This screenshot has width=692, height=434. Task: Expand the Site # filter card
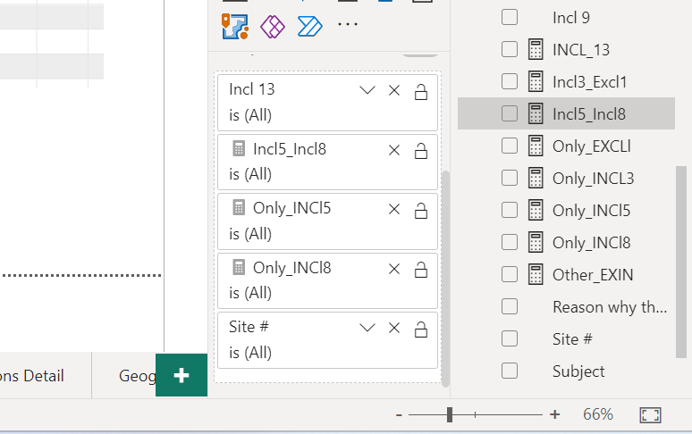[367, 328]
